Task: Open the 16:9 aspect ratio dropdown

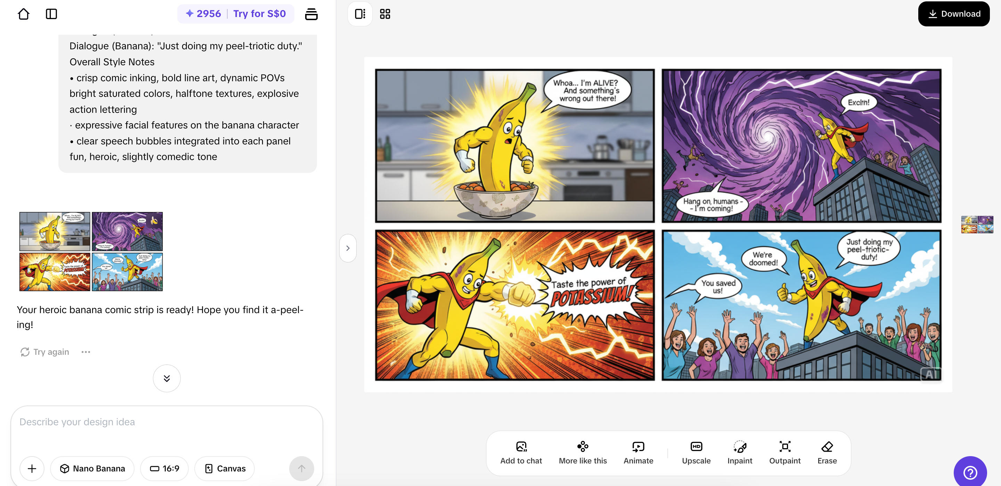Action: coord(164,469)
